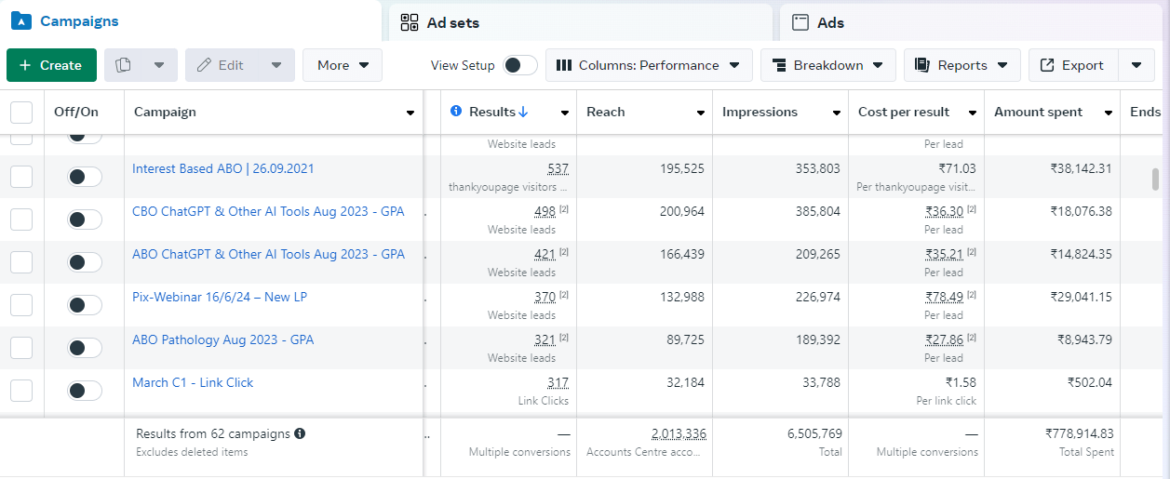
Task: Check the box for Pix-Webinar 16/6/24 campaign
Action: point(20,305)
